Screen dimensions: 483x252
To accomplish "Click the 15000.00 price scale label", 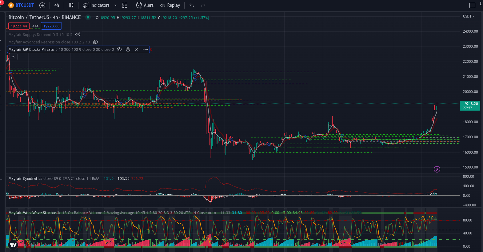I will point(470,167).
